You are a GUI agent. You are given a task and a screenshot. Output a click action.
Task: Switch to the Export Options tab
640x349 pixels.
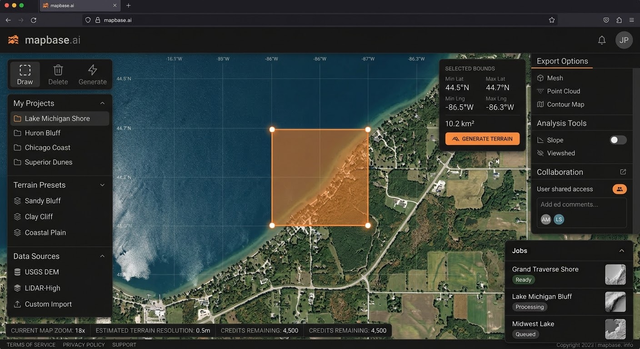coord(562,61)
